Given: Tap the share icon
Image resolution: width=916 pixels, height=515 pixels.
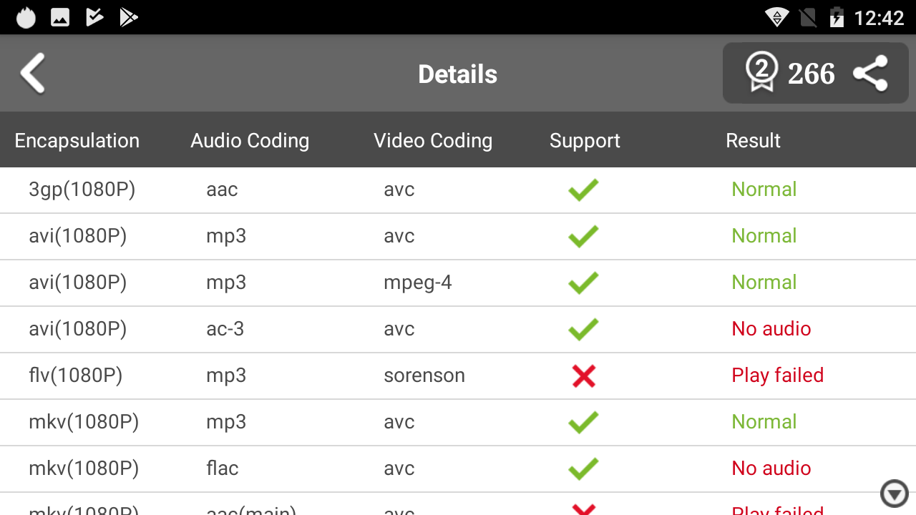Looking at the screenshot, I should 870,73.
